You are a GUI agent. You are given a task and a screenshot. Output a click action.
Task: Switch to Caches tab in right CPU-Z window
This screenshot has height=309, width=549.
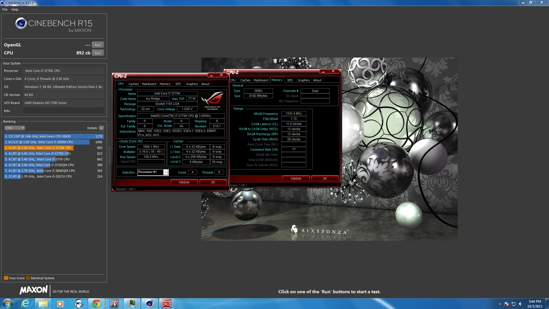pyautogui.click(x=245, y=80)
